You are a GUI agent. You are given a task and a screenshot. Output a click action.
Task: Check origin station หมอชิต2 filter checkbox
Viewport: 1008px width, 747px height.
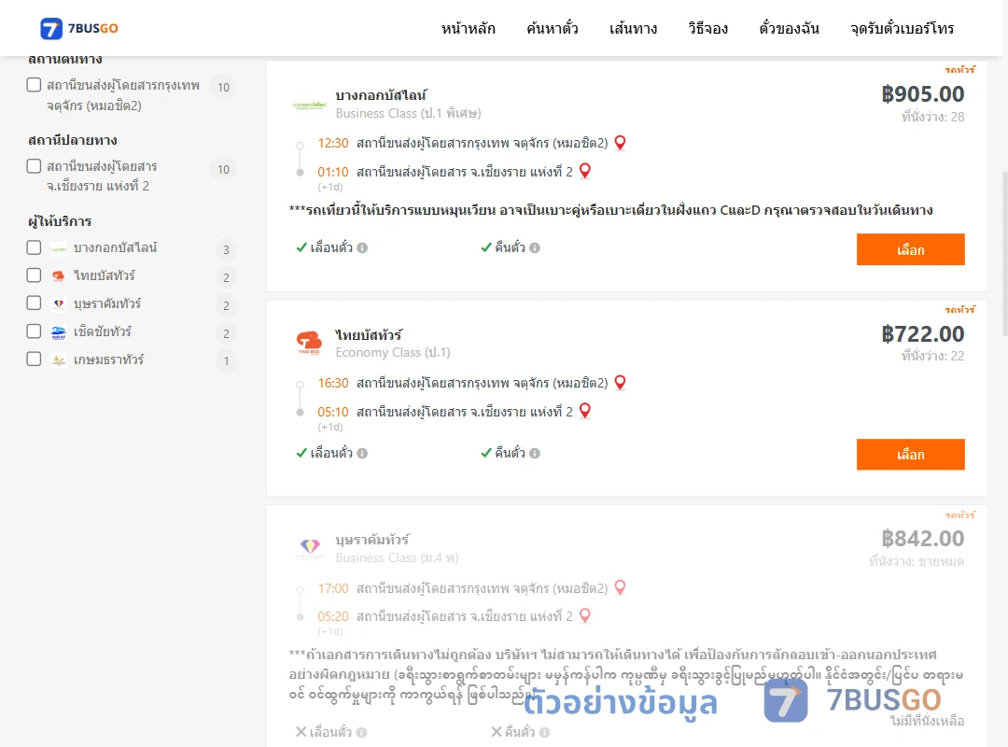pyautogui.click(x=35, y=85)
